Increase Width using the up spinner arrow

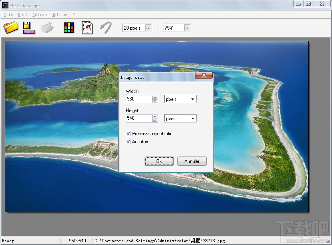pos(155,97)
